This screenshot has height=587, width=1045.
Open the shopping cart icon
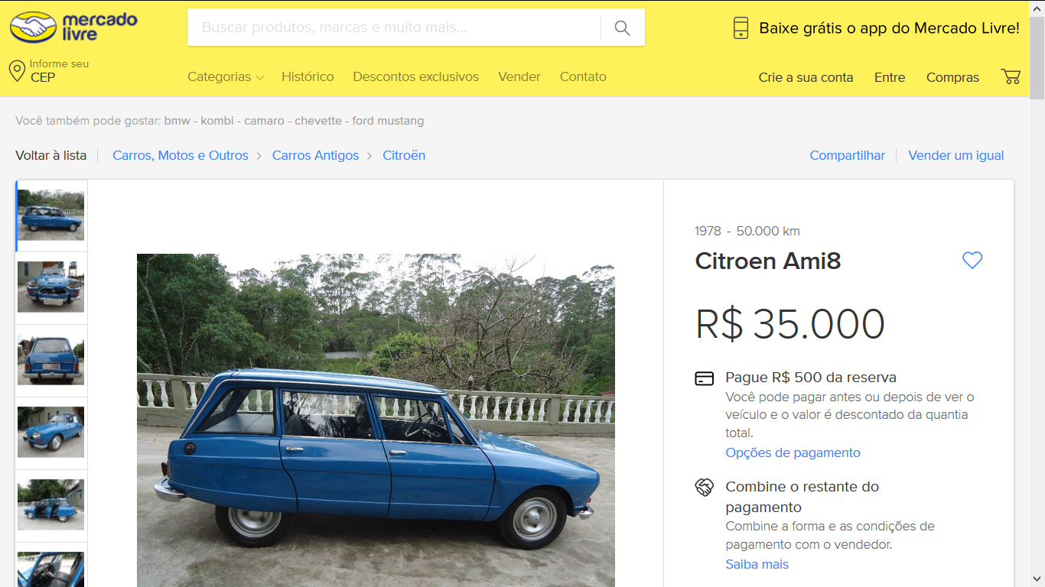coord(1011,76)
